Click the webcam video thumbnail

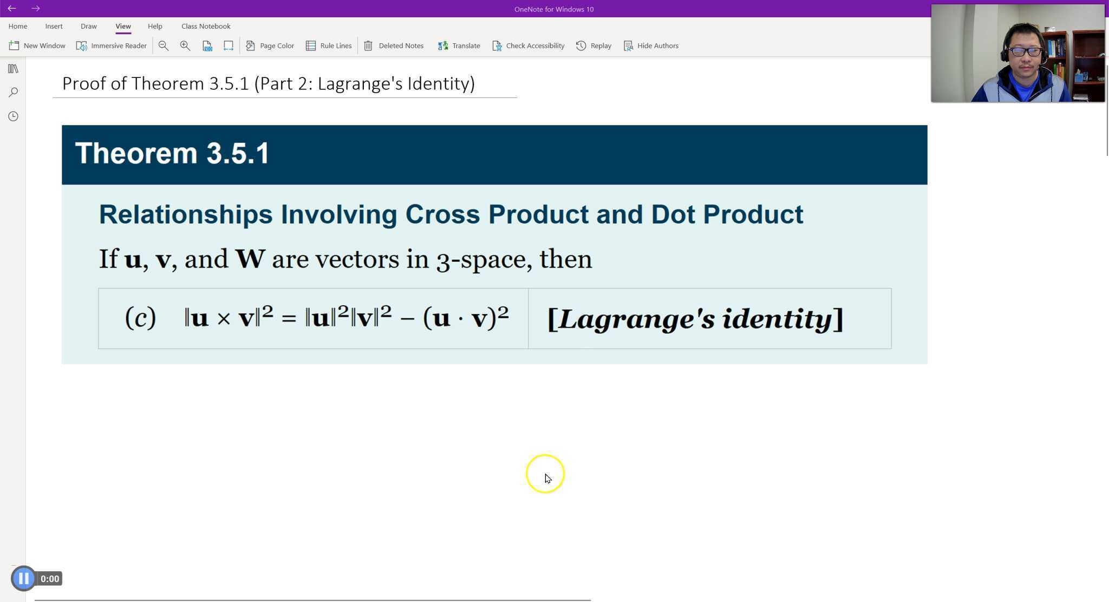tap(1018, 53)
